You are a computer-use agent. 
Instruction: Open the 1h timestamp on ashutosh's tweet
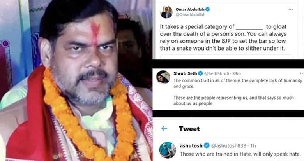pos(253,145)
